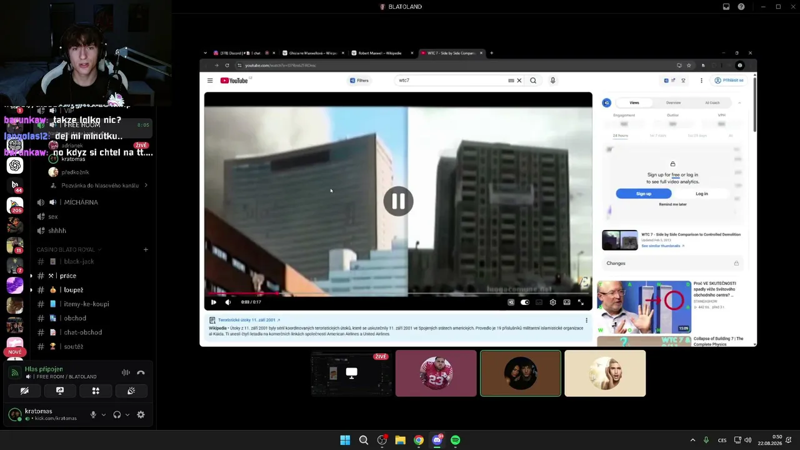The height and width of the screenshot is (450, 800).
Task: Toggle Discord camera on or off
Action: coord(24,391)
